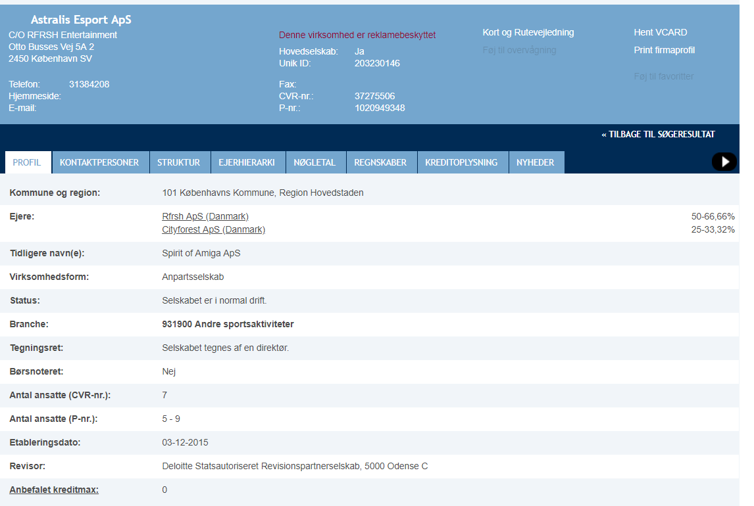This screenshot has width=754, height=506.
Task: Click the reklamebeskyttet notice text
Action: pyautogui.click(x=357, y=35)
